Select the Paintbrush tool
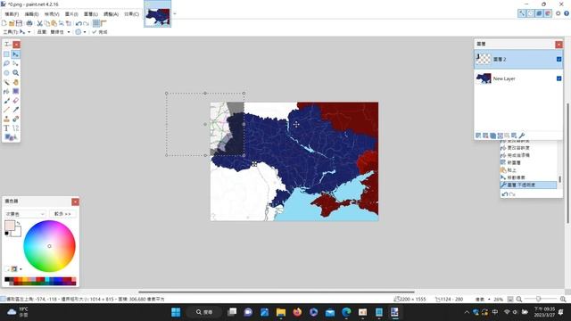The width and height of the screenshot is (571, 321). click(x=6, y=101)
